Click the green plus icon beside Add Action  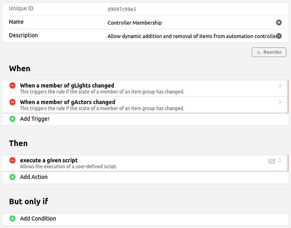pos(12,177)
